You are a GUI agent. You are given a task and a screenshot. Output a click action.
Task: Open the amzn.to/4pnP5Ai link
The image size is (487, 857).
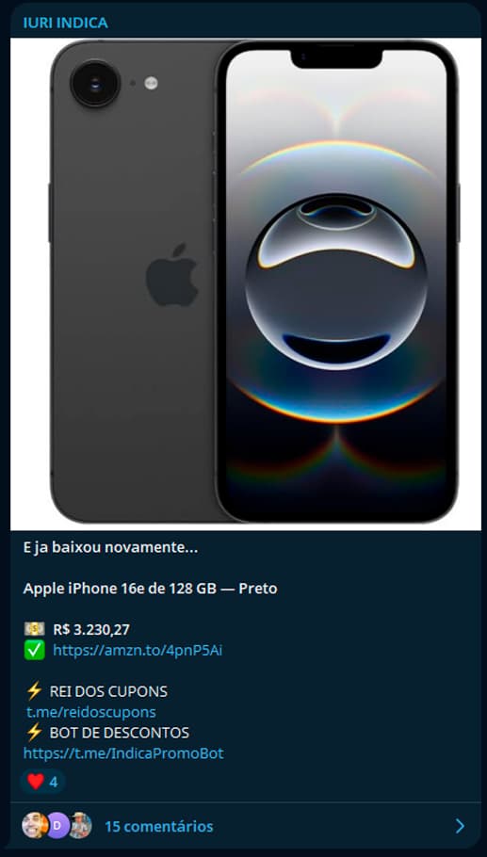[138, 651]
